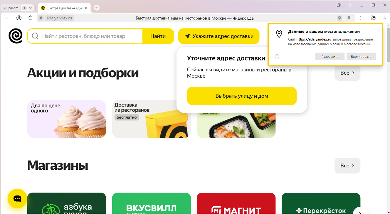Click the location pin icon in address bar
The image size is (390, 214).
[339, 18]
